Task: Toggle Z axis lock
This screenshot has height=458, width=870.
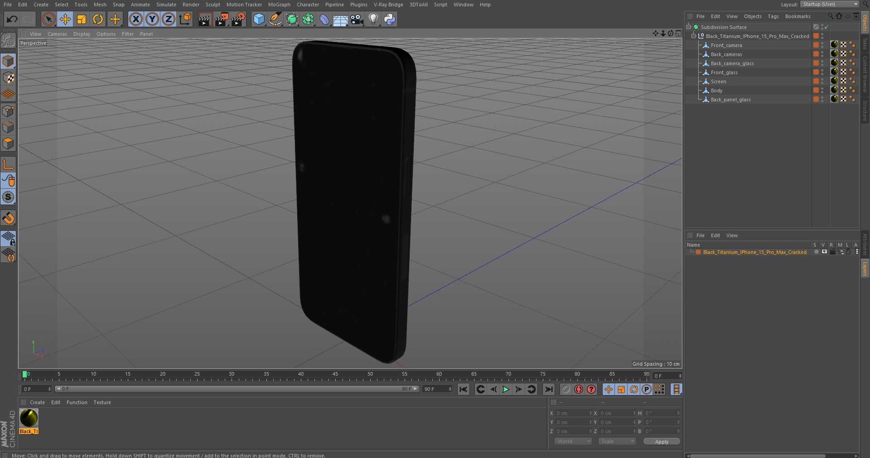Action: tap(169, 19)
